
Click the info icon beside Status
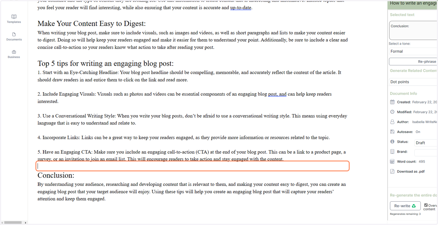392,141
